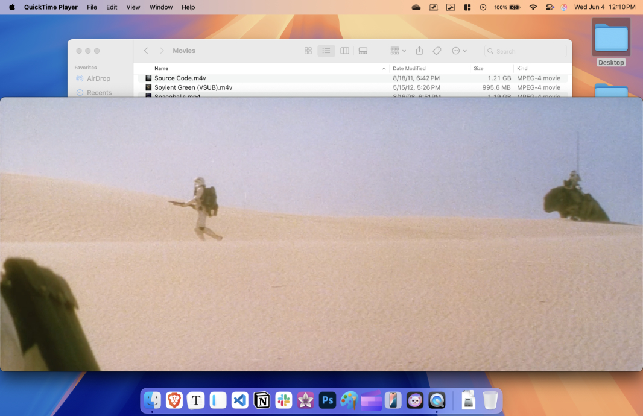Switch Finder to gallery view
The height and width of the screenshot is (416, 643).
click(x=363, y=51)
